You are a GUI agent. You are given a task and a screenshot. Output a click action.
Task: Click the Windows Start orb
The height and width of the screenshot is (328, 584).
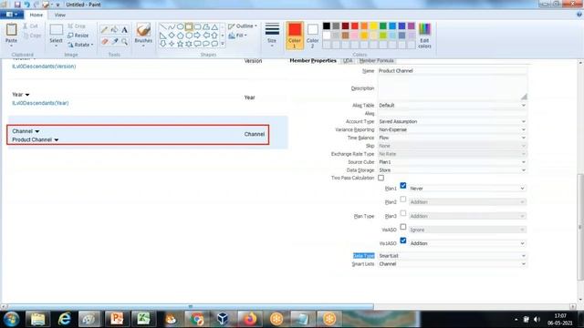click(x=12, y=319)
